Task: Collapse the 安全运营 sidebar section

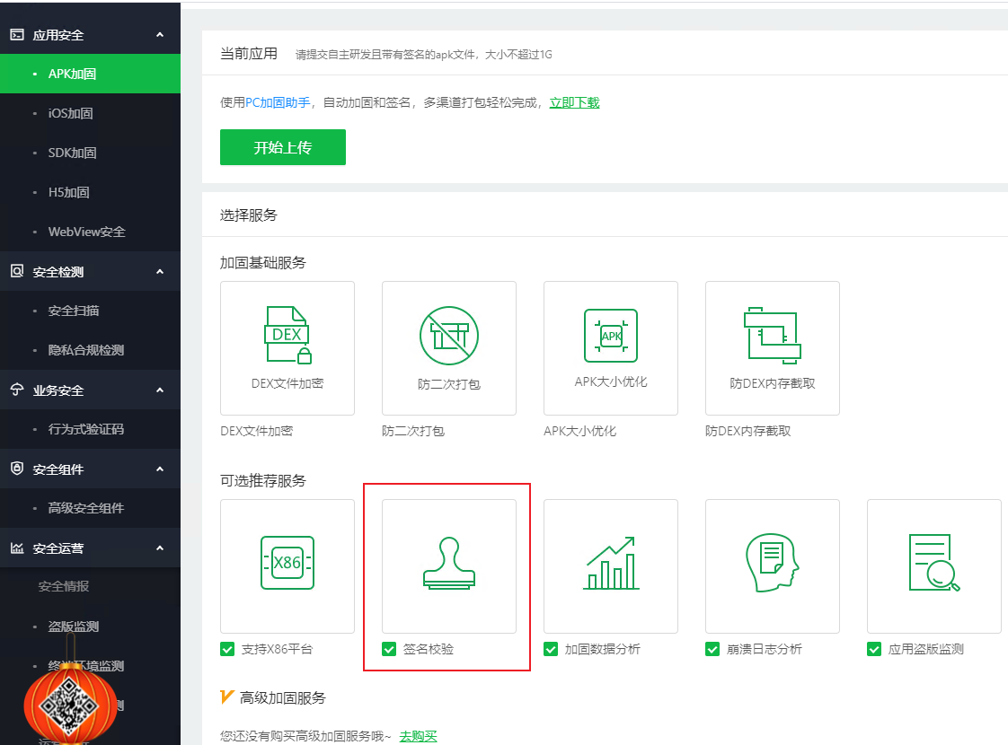Action: (160, 548)
